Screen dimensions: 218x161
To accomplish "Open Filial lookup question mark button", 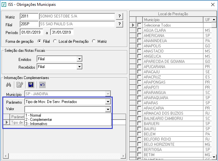I will pyautogui.click(x=120, y=24).
